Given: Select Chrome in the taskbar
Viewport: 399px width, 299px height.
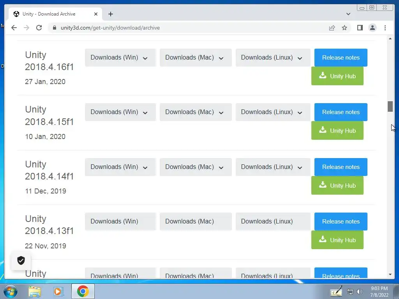Looking at the screenshot, I should pos(83,291).
